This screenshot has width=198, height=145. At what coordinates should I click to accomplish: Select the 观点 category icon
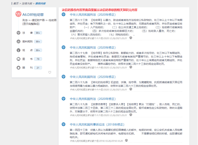pyautogui.click(x=19, y=50)
